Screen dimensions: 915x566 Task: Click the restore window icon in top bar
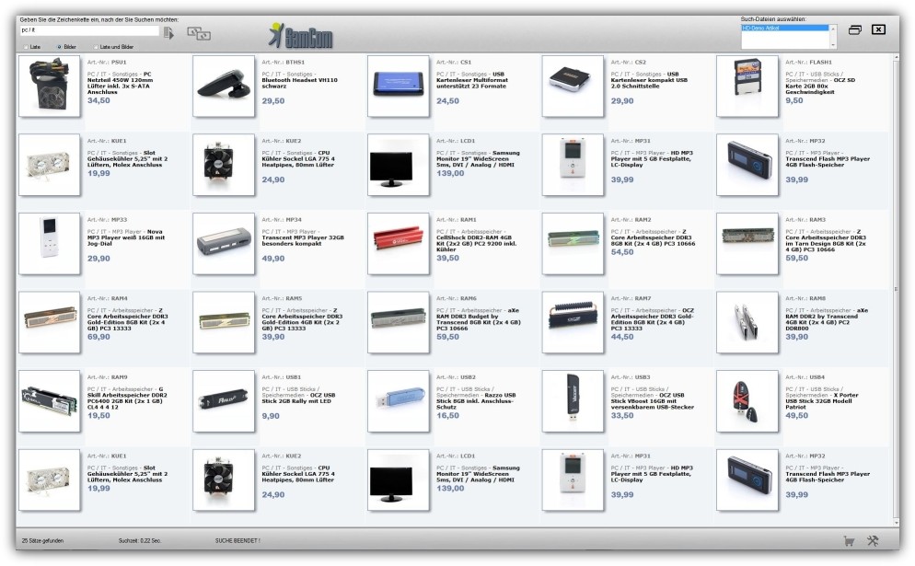[x=855, y=29]
